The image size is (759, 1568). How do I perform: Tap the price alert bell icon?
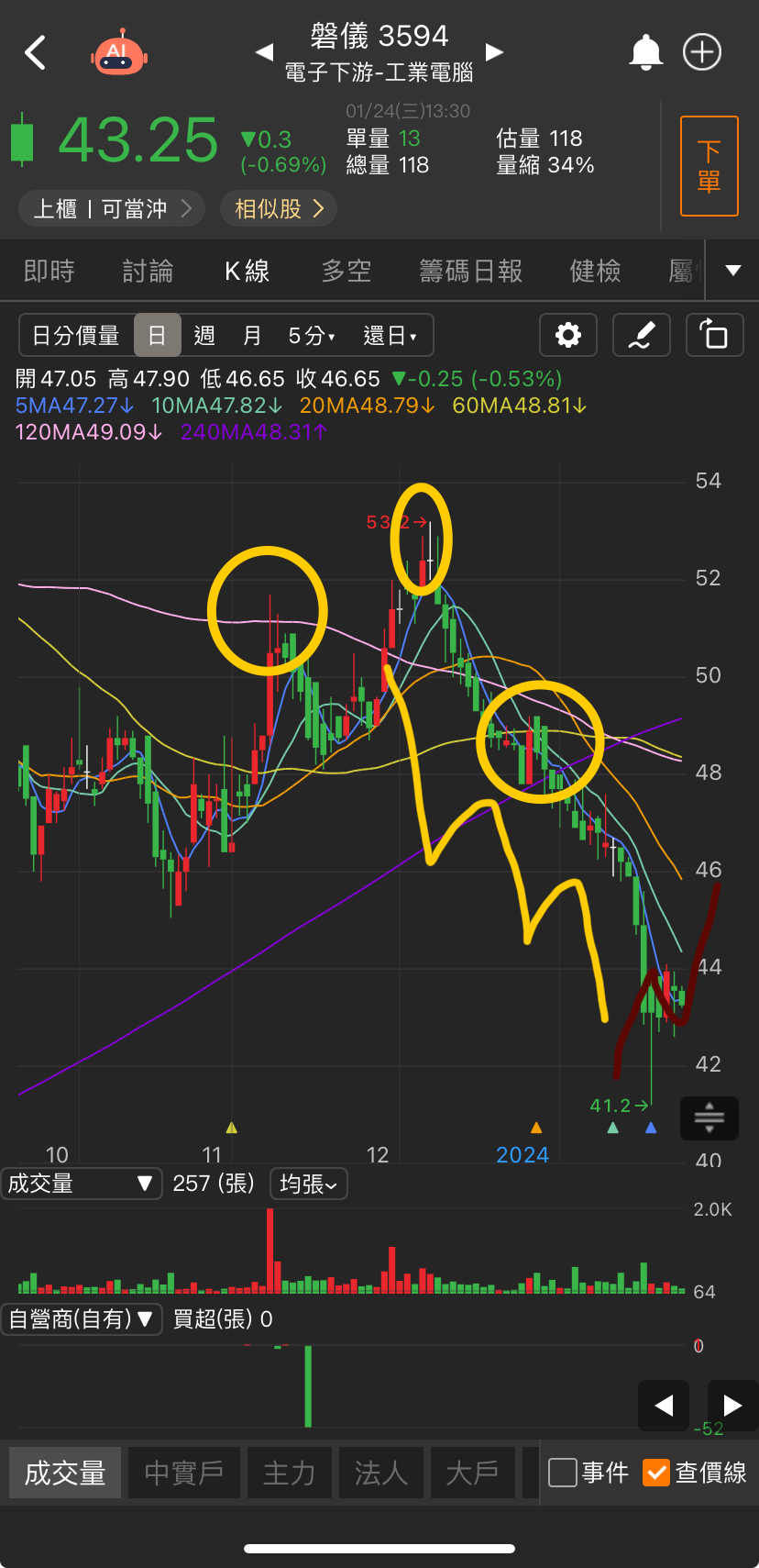pos(645,52)
